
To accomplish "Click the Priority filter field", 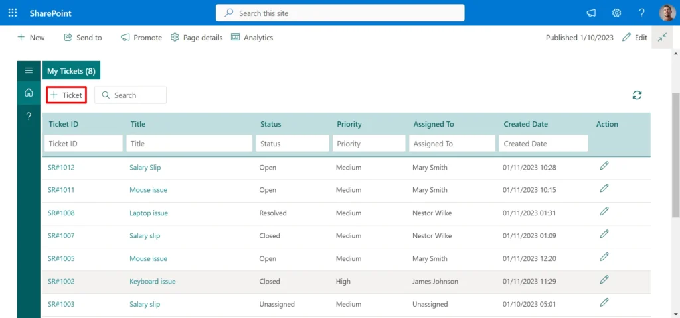I will pos(369,144).
